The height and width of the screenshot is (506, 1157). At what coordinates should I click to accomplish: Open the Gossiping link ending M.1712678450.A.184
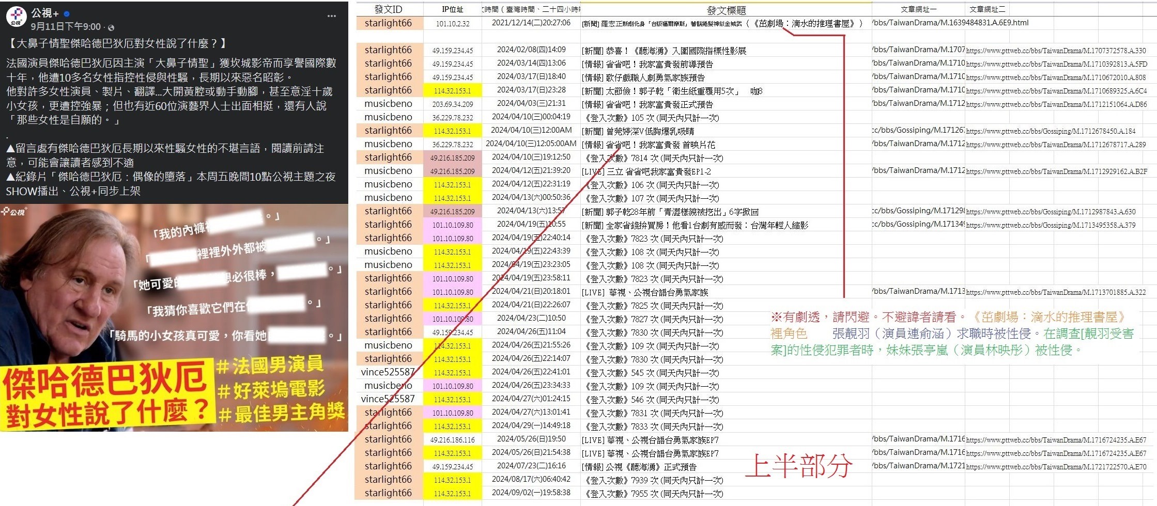tap(1051, 131)
